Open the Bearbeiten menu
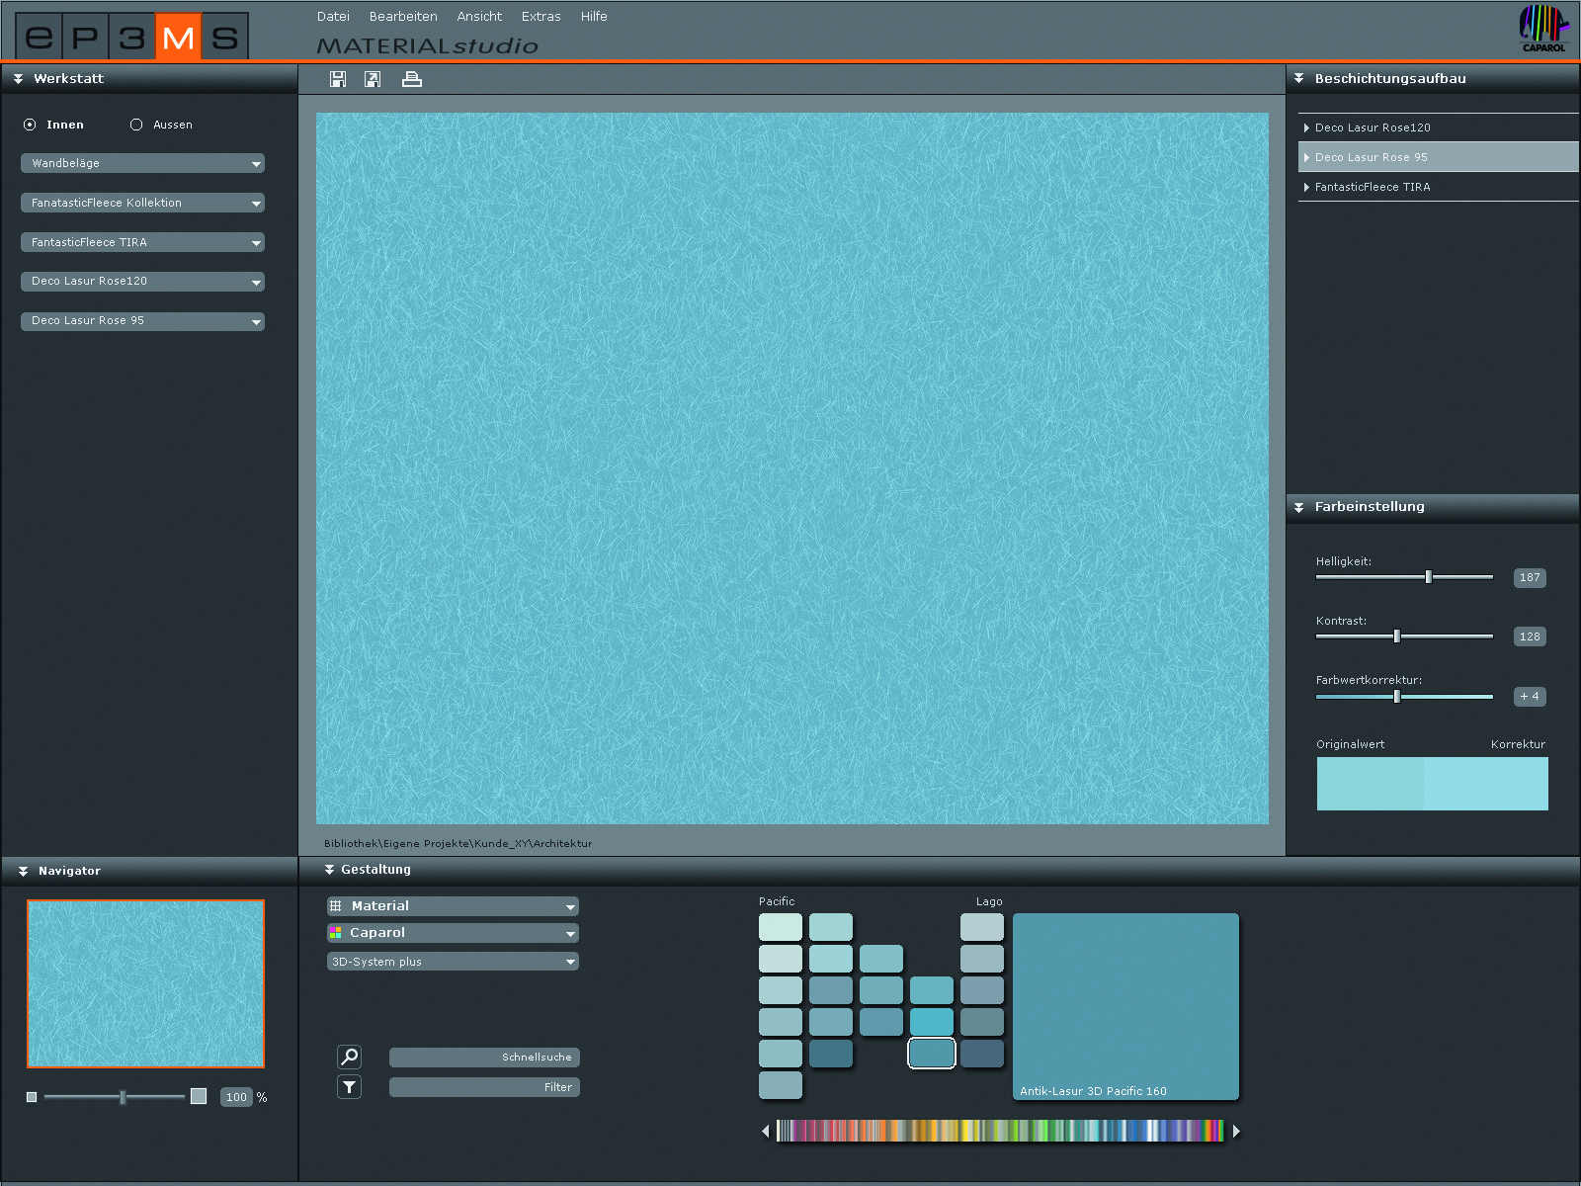Screen dimensions: 1581x1186 403,17
